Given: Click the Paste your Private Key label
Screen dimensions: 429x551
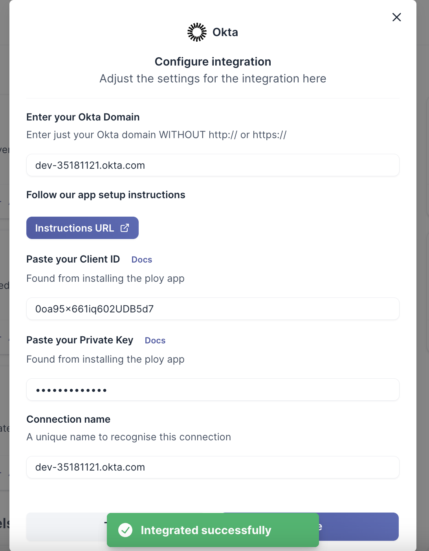Looking at the screenshot, I should (80, 340).
